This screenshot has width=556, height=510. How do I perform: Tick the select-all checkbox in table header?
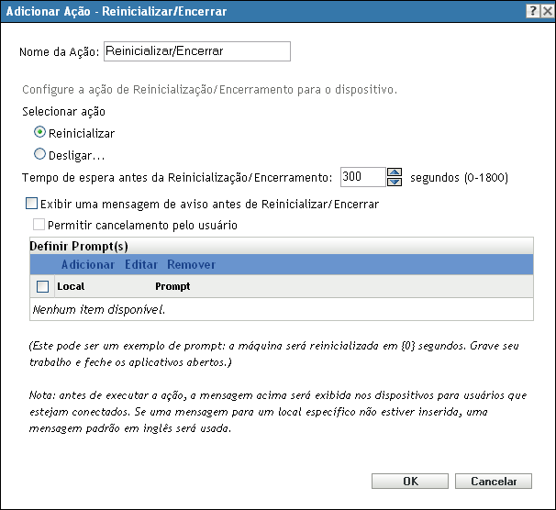coord(42,287)
